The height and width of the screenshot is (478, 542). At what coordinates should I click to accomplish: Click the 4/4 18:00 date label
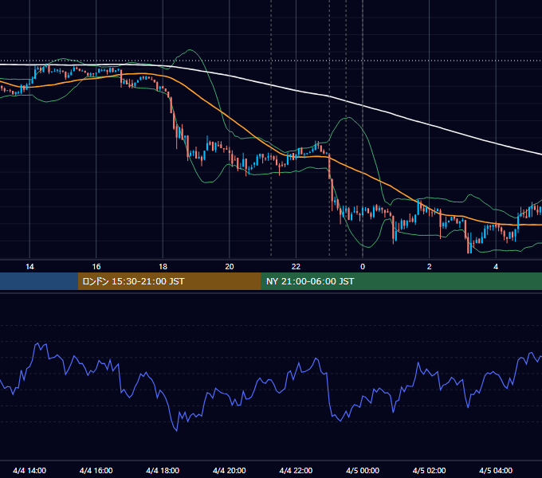click(x=163, y=470)
